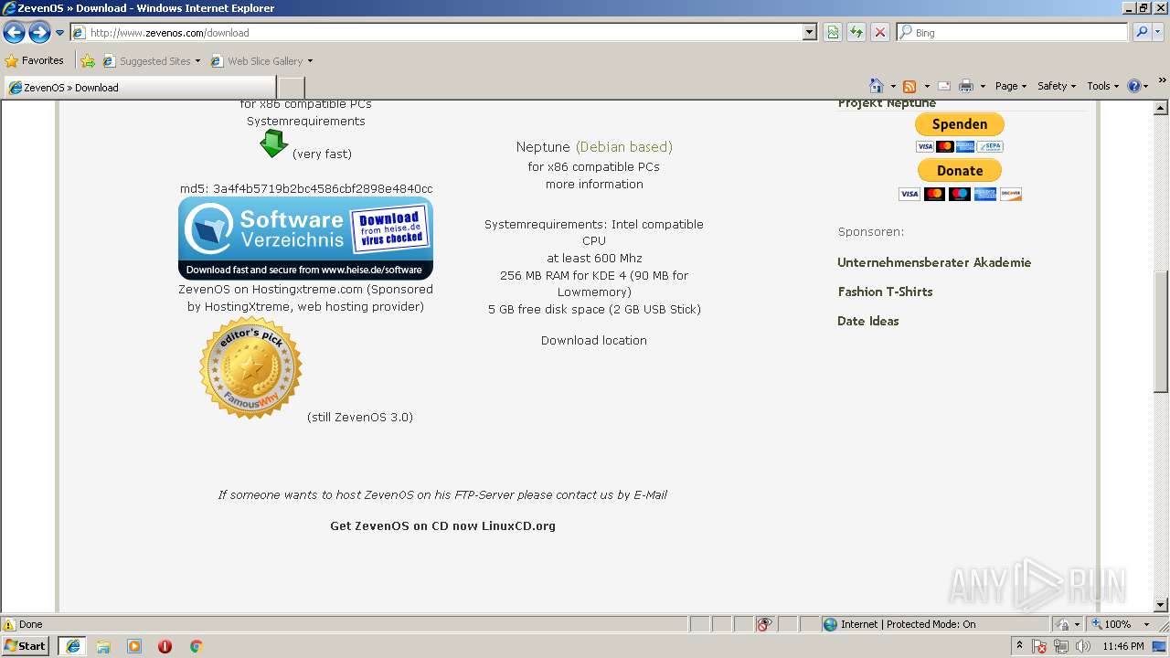Screen dimensions: 1170x658
Task: Open the Favorites star button
Action: [35, 61]
